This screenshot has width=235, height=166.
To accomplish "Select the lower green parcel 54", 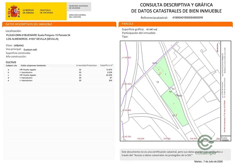I will pos(175,107).
